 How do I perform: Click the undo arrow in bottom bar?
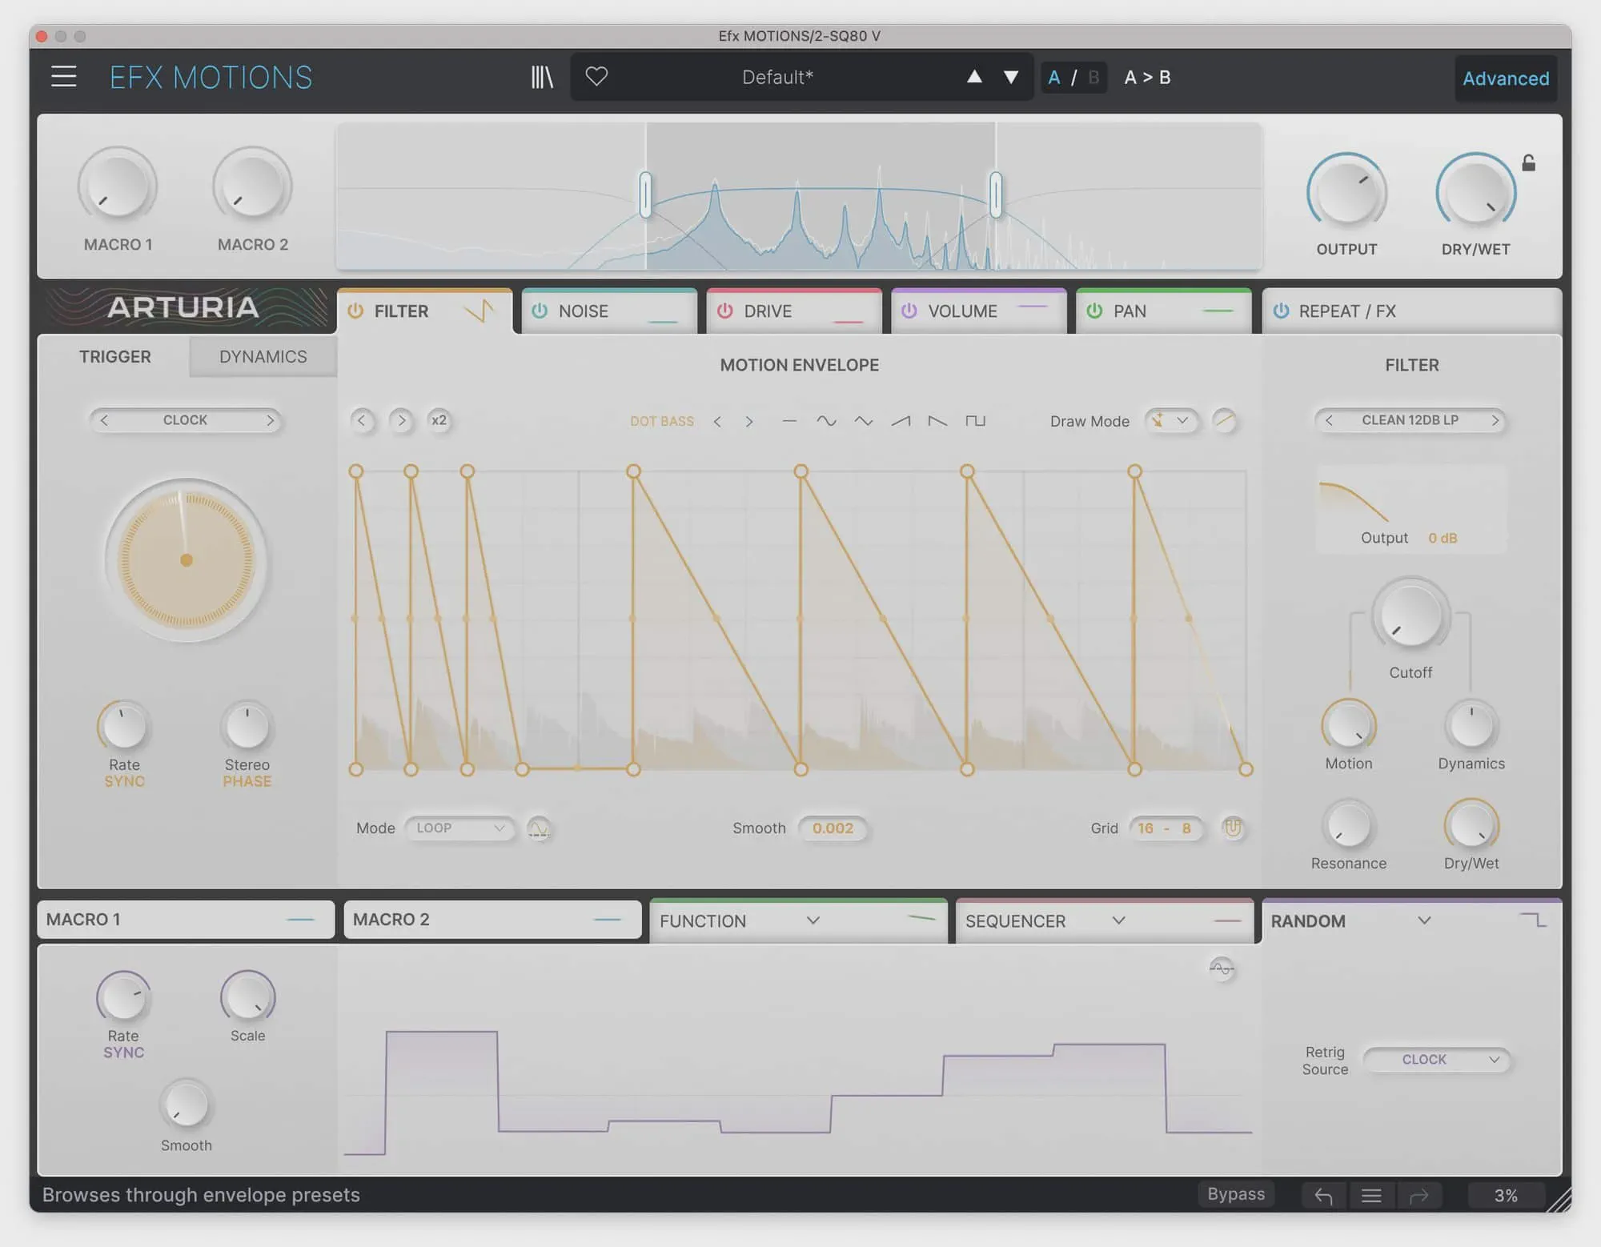1323,1196
